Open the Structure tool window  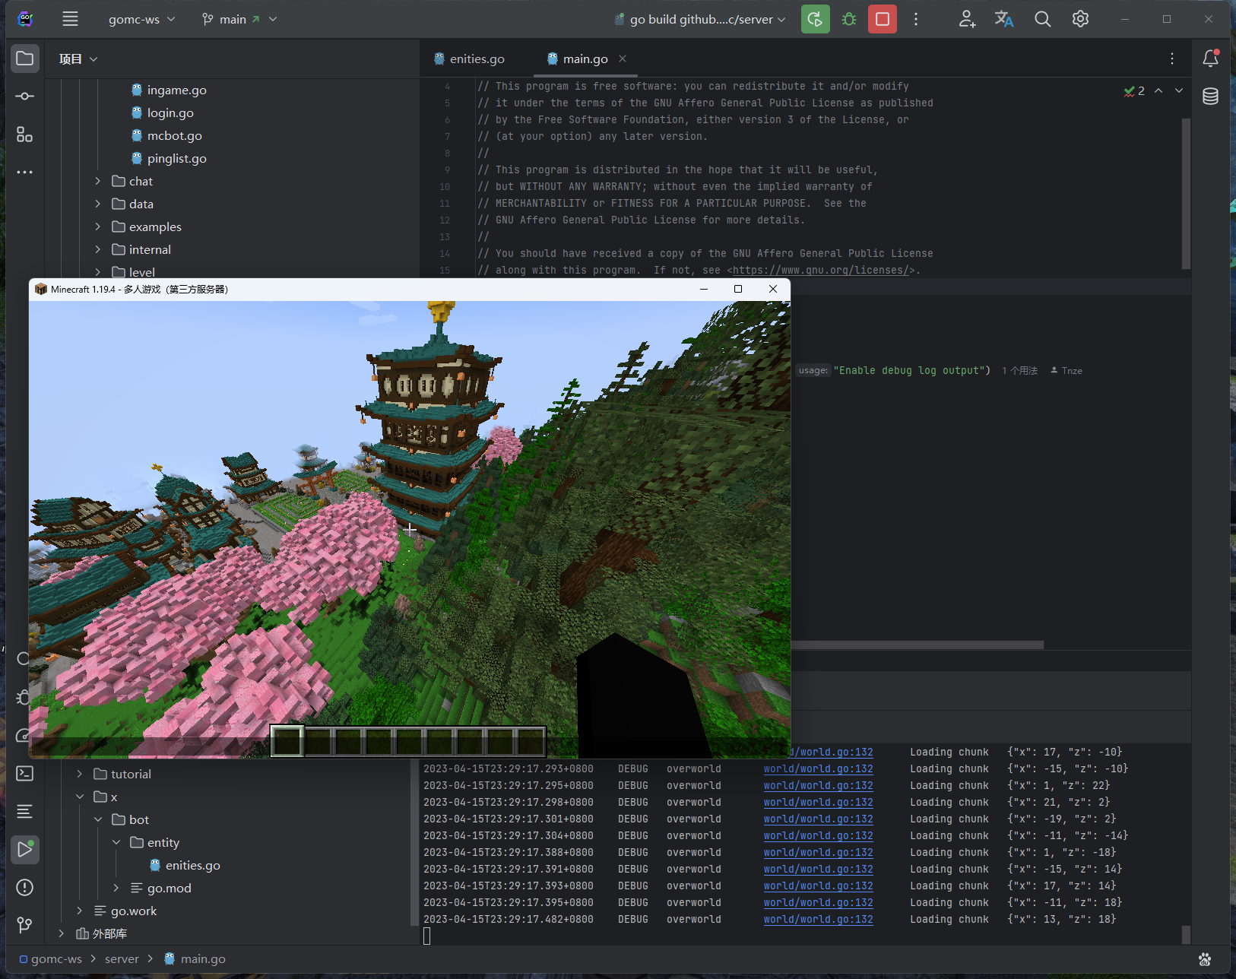25,135
